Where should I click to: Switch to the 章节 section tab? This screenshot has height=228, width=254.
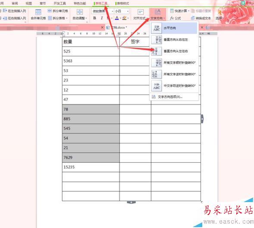43,3
